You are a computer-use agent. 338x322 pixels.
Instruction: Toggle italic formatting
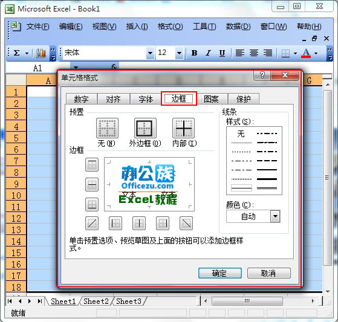(x=208, y=53)
